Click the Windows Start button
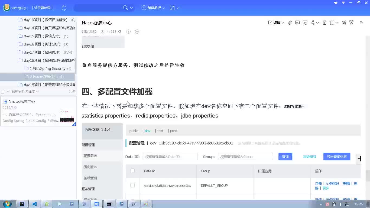 pos(7,204)
